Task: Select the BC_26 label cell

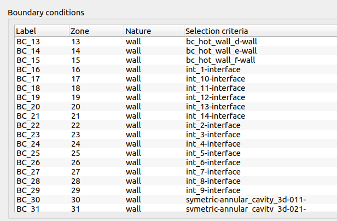Action: (28, 162)
